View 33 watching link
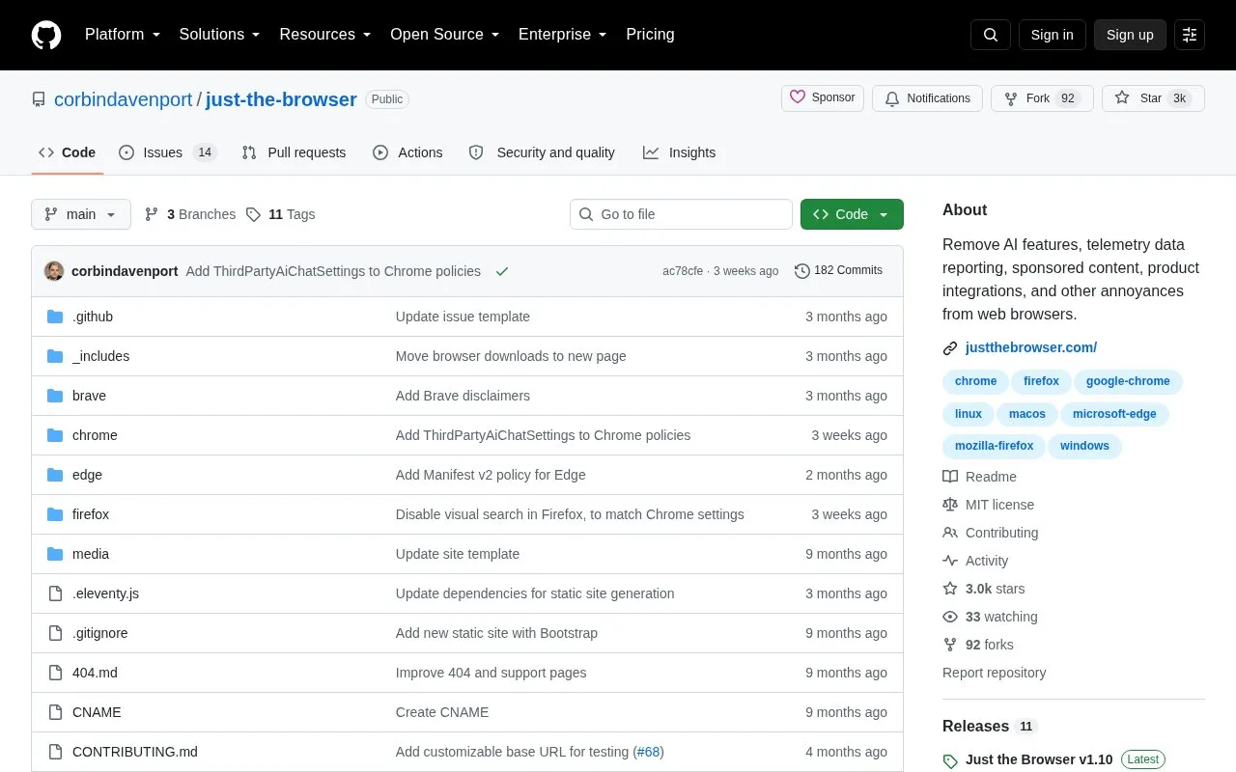1236x772 pixels. 990,617
